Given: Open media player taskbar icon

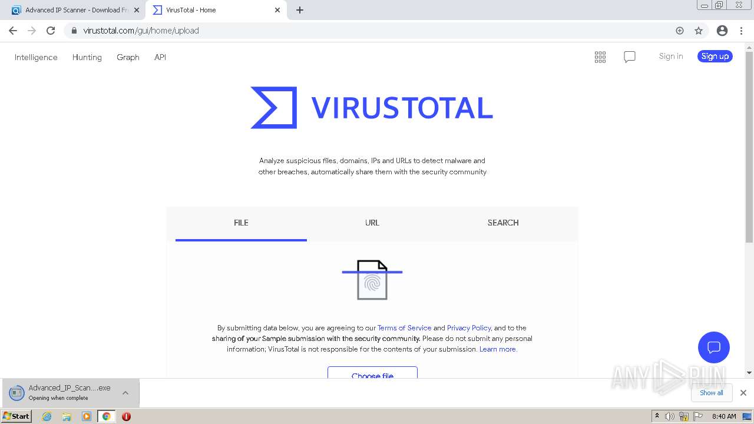Looking at the screenshot, I should [87, 416].
